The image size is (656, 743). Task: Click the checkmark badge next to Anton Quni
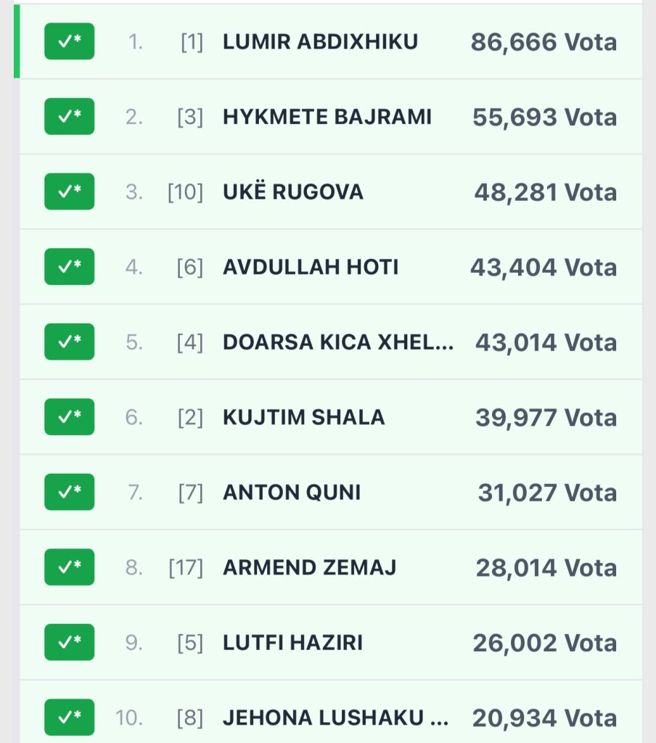[x=69, y=492]
